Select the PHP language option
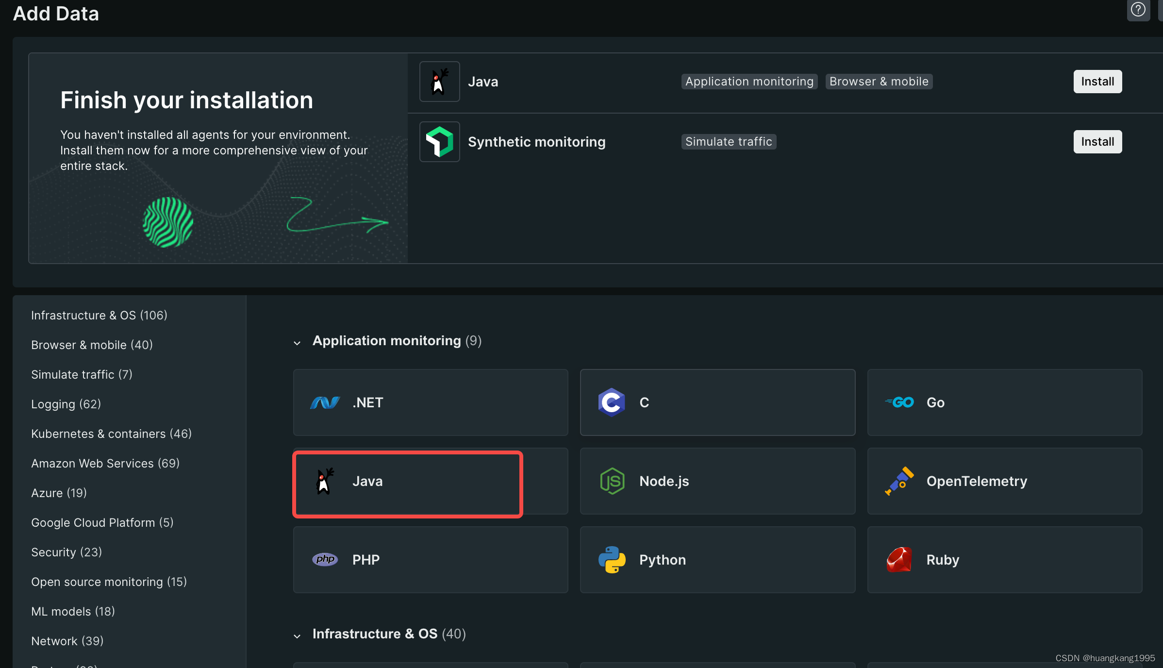Image resolution: width=1163 pixels, height=668 pixels. (x=430, y=559)
